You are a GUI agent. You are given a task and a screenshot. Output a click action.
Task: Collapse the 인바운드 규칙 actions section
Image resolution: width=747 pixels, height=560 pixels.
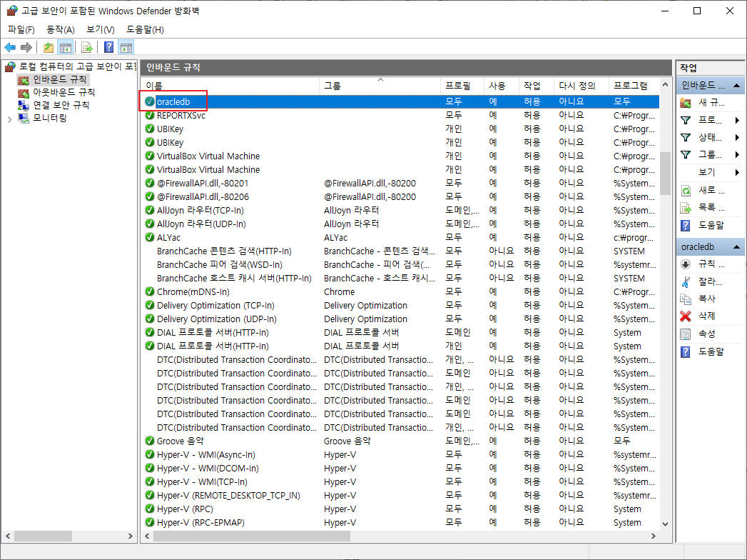736,86
